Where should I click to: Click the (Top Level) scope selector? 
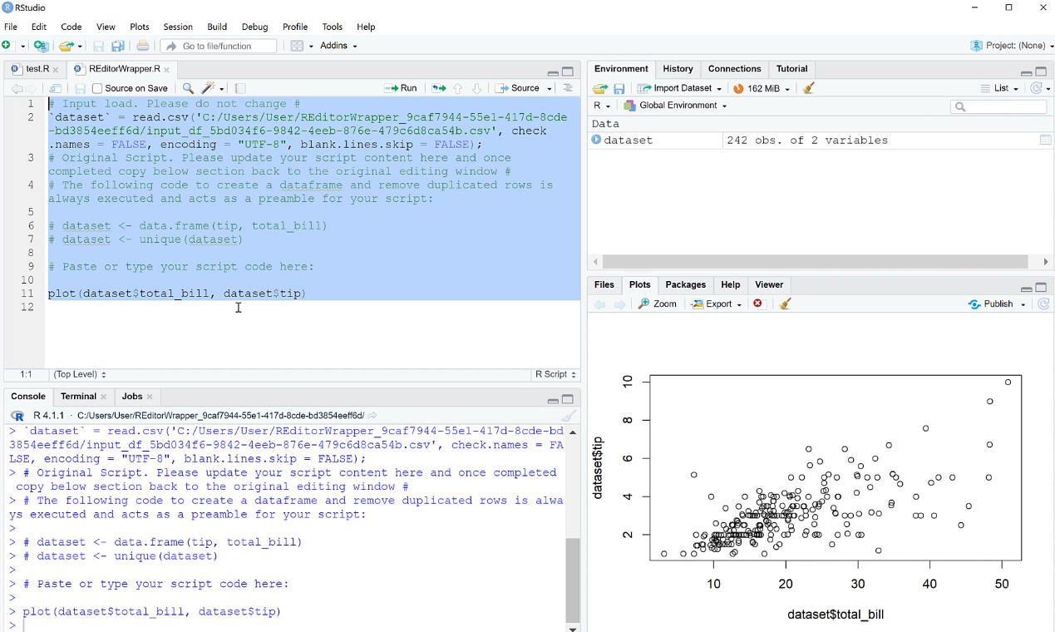point(79,374)
